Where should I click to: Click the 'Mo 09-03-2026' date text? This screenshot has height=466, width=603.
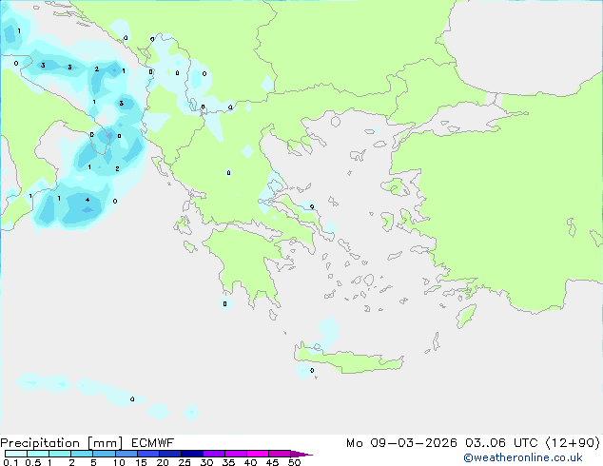point(401,443)
